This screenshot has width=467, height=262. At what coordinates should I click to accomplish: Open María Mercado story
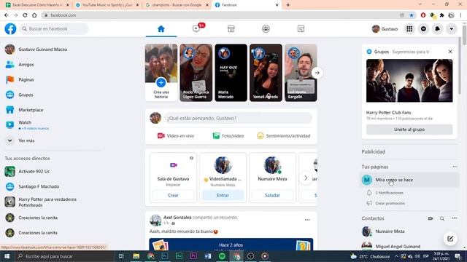[x=231, y=73]
